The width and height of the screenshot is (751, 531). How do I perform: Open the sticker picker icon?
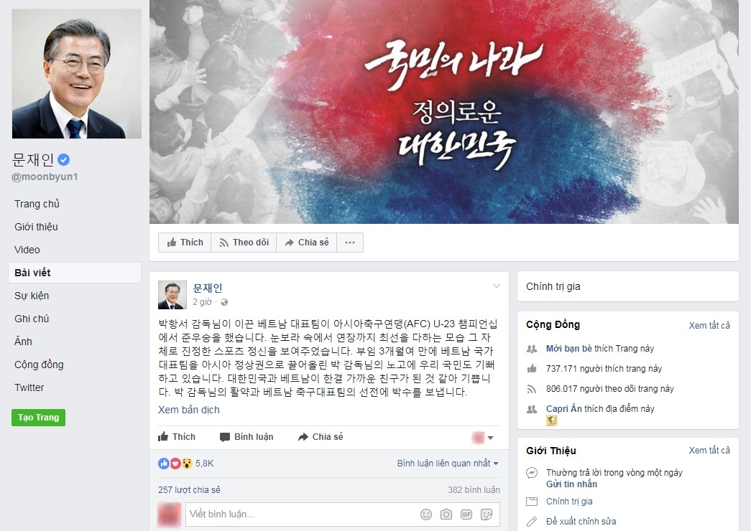[x=486, y=514]
